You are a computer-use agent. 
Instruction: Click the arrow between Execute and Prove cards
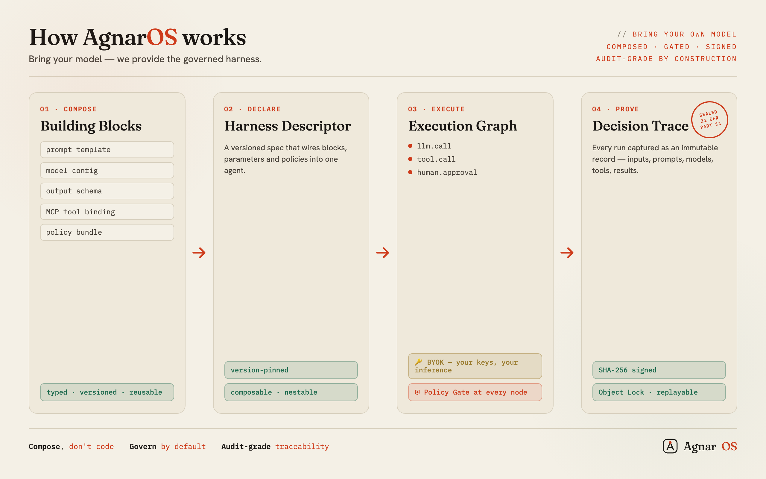(x=567, y=252)
